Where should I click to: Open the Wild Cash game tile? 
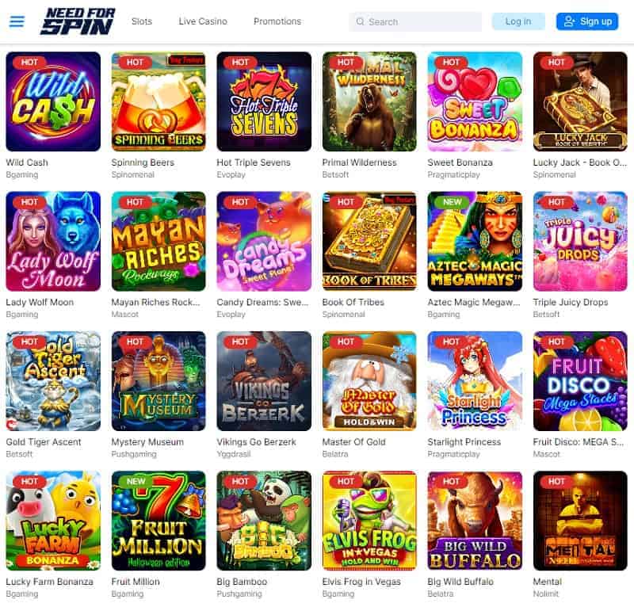(x=53, y=101)
